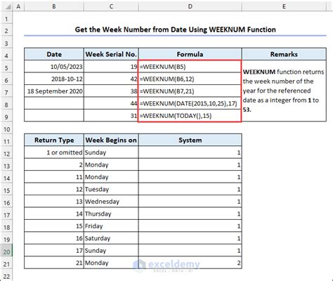
Task: Click the 'Friday' cell
Action: [x=111, y=226]
